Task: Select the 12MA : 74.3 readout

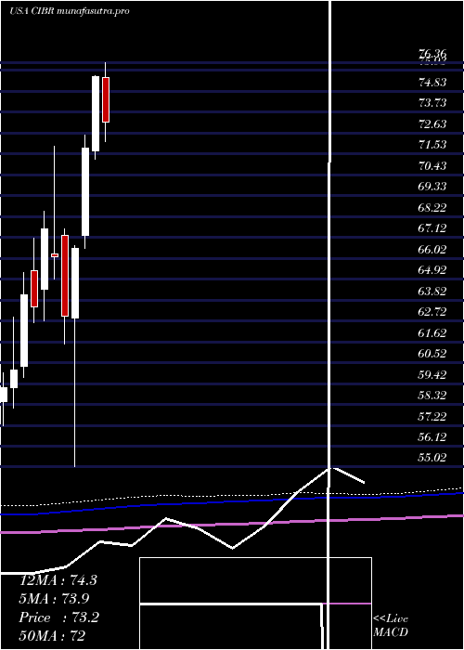Action: pos(58,580)
